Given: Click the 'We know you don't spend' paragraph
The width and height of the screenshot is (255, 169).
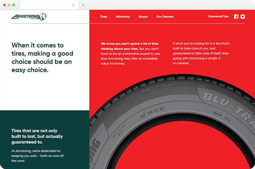Looking at the screenshot, I should 130,53.
